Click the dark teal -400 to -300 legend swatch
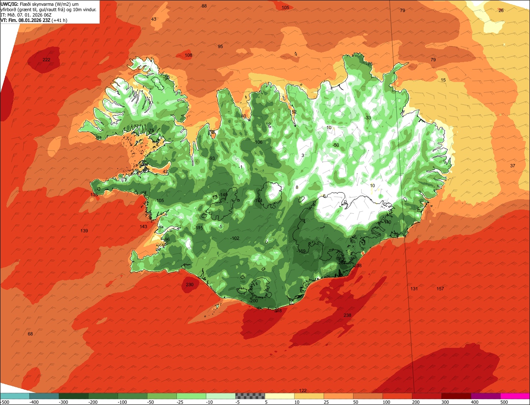 44,396
